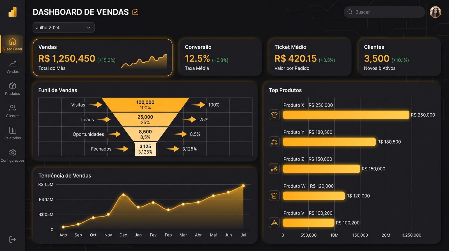Image resolution: width=449 pixels, height=251 pixels.
Task: Click the Produto W R$ 120,000 bar
Action: coord(314,196)
